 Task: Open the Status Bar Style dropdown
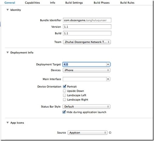[x=86, y=107]
